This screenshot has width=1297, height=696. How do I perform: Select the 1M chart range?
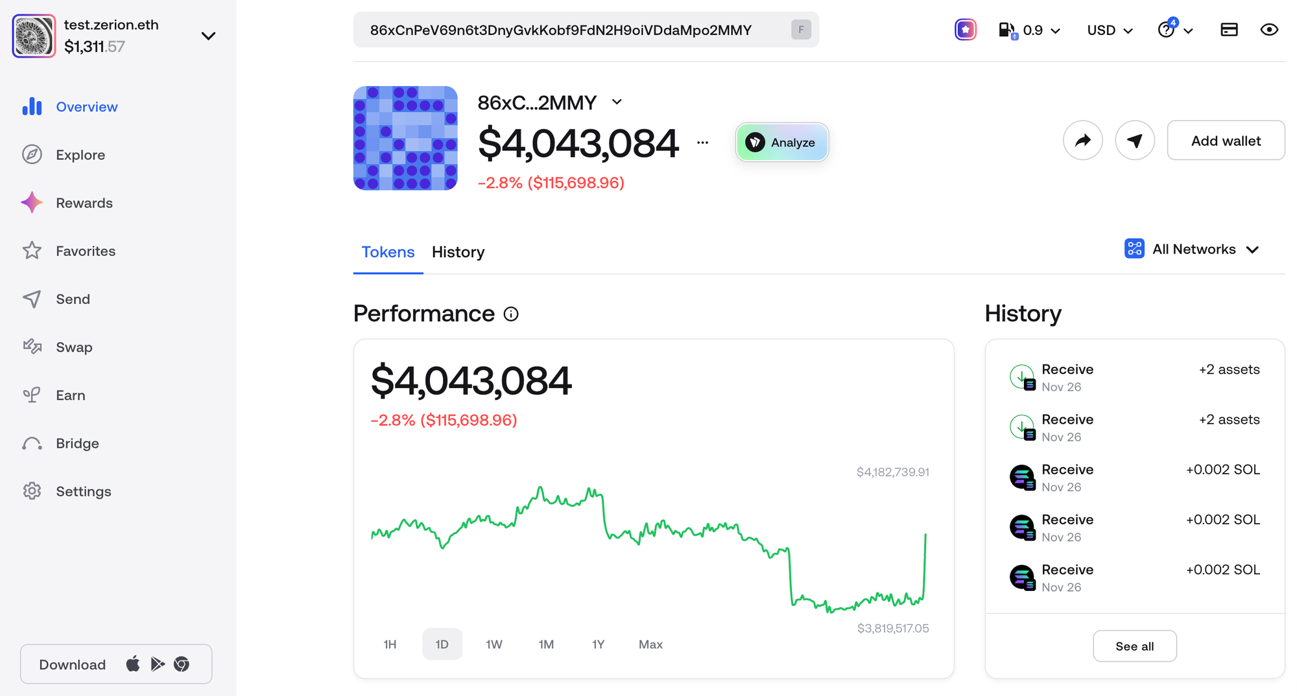[x=546, y=644]
